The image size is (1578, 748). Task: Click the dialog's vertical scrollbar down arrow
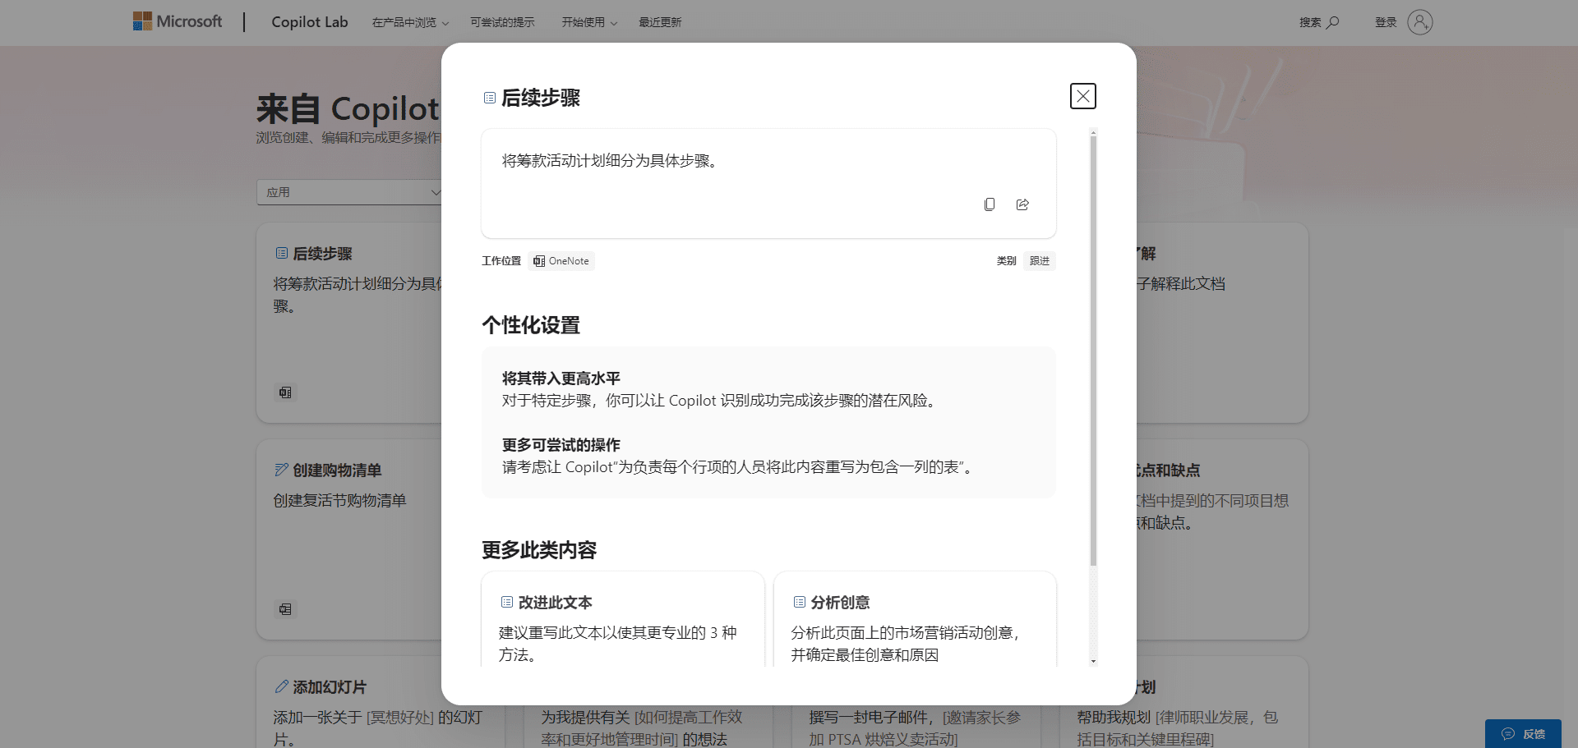pos(1093,661)
